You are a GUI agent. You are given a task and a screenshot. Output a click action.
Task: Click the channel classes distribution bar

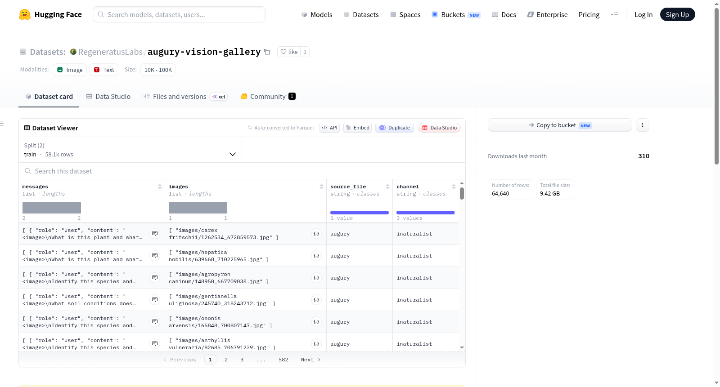coord(426,213)
